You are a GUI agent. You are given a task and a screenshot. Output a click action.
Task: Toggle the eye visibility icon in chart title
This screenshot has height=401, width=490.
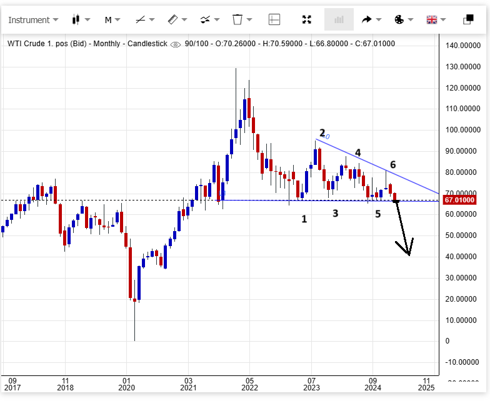[x=175, y=44]
